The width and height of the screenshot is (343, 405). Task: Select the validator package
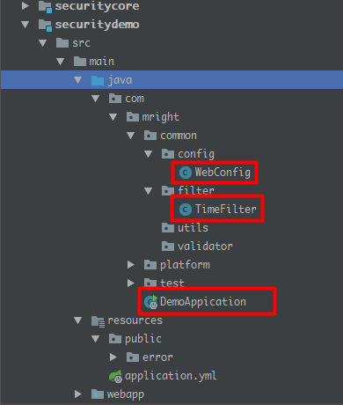click(197, 247)
